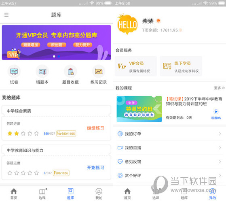Open the hamburger menu in 题库 header
This screenshot has height=202, width=226.
pyautogui.click(x=6, y=15)
